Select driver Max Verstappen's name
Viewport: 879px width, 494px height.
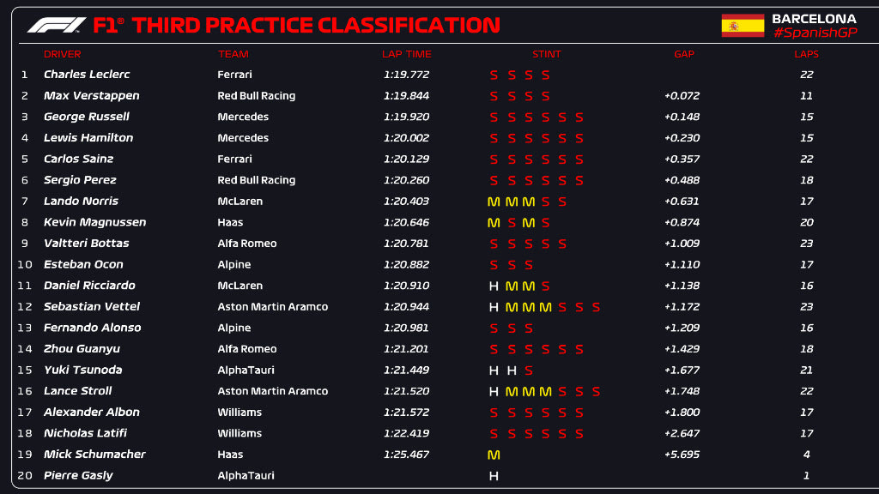coord(91,96)
